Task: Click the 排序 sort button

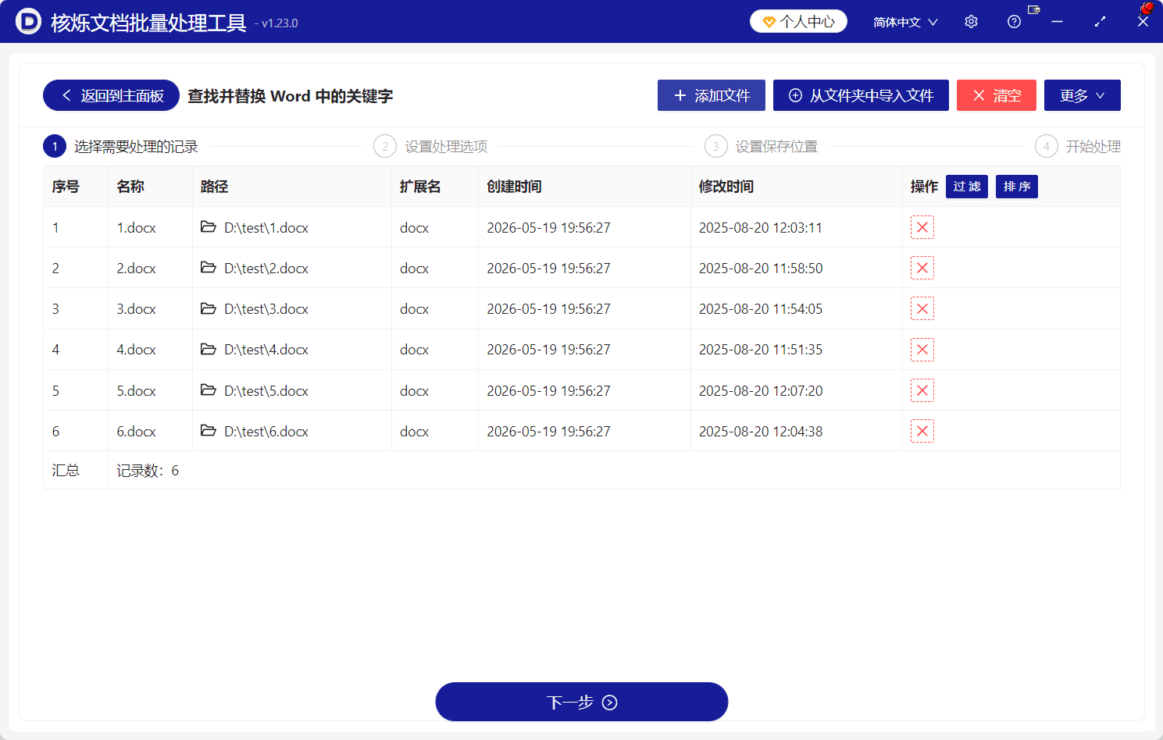Action: click(x=1017, y=187)
